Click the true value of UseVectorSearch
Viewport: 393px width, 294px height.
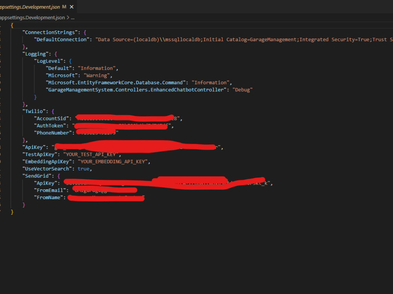pyautogui.click(x=83, y=169)
